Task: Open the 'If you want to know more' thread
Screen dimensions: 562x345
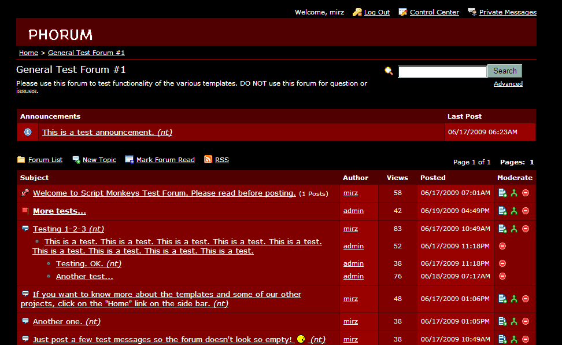Action: tap(161, 299)
